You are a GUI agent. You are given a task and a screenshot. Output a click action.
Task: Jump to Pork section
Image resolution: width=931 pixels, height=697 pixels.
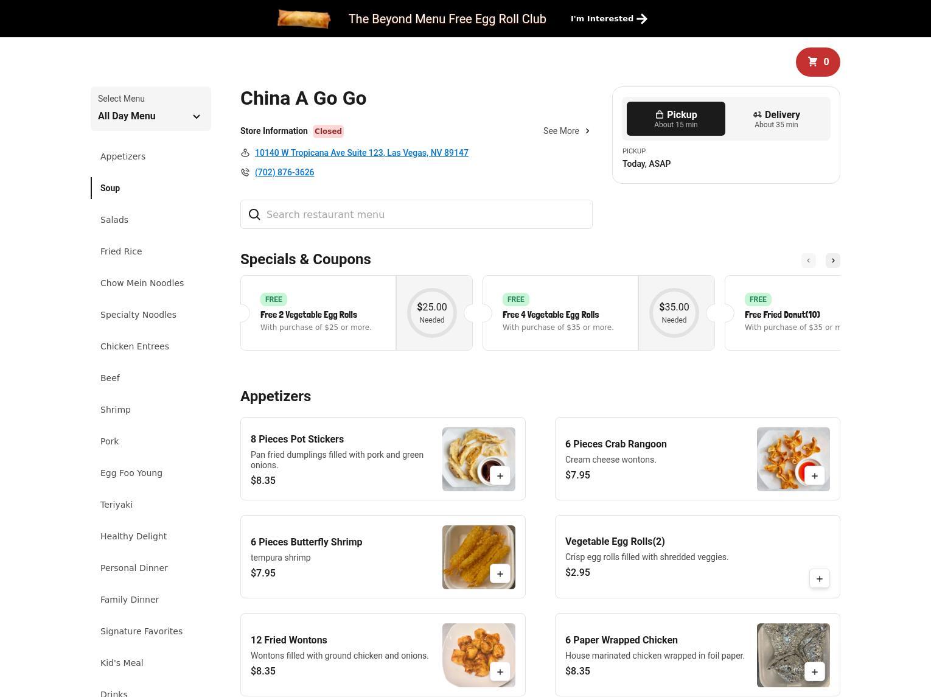point(110,441)
